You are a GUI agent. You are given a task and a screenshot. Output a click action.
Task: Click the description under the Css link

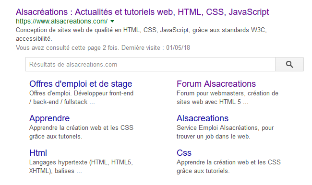(x=228, y=166)
